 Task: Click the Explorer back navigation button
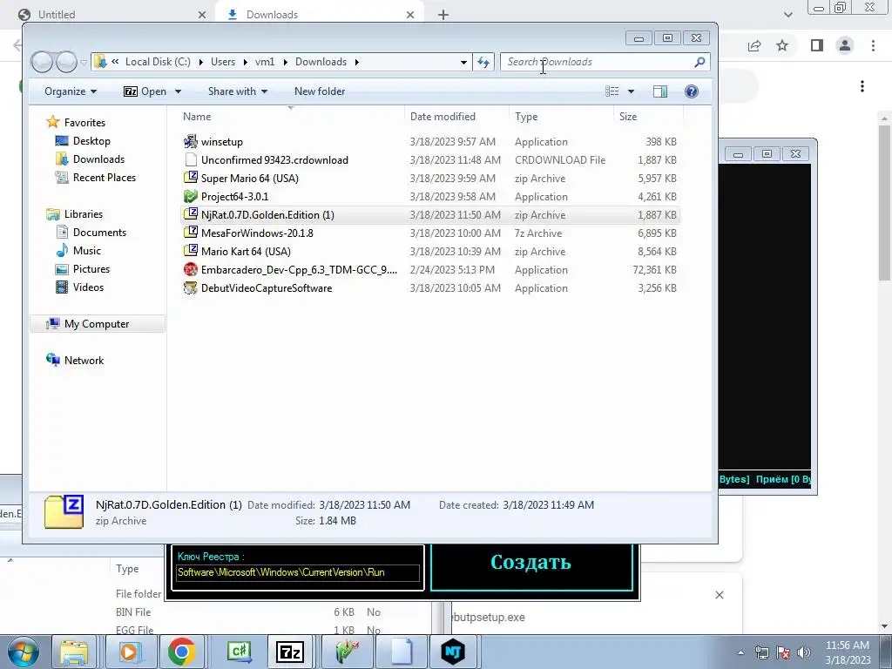[42, 62]
